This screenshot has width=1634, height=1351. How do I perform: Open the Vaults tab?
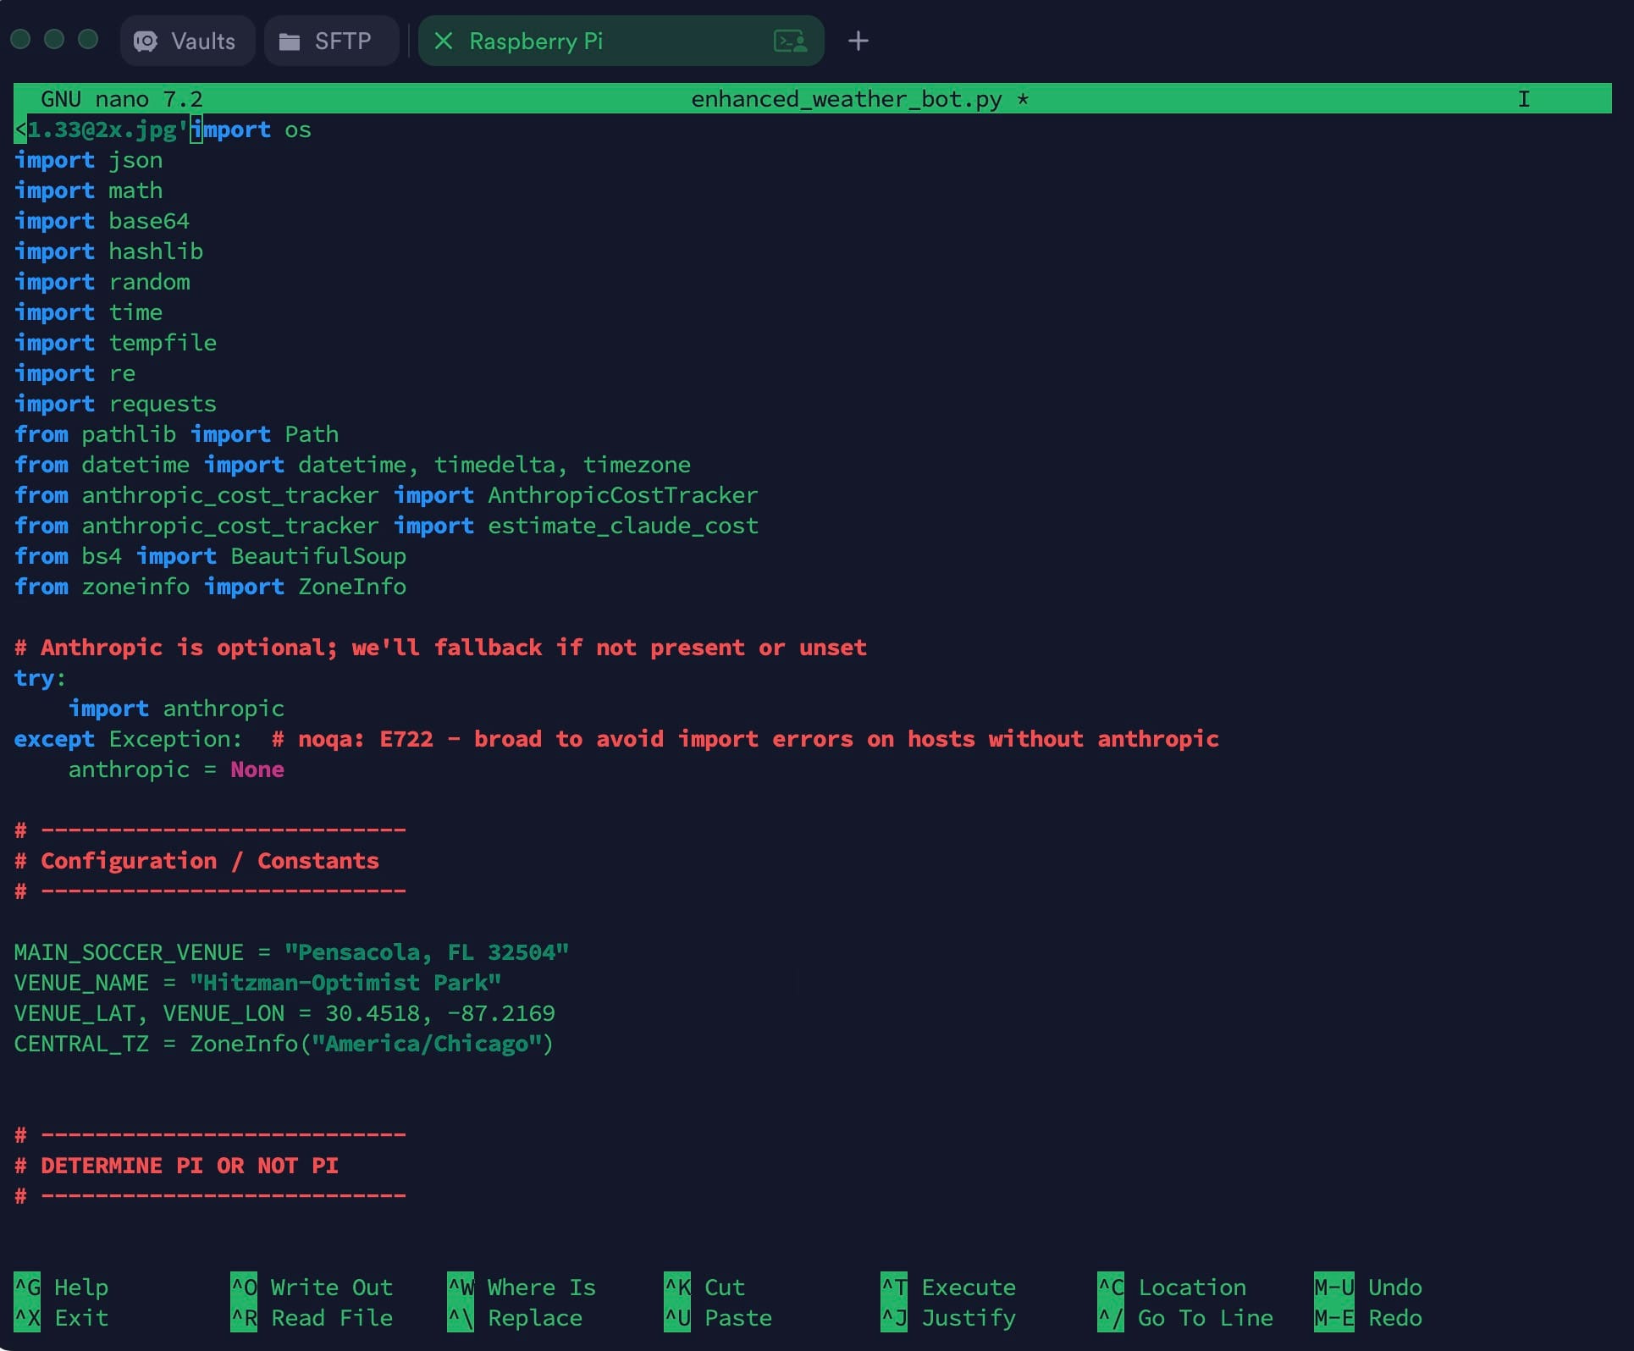(x=202, y=41)
